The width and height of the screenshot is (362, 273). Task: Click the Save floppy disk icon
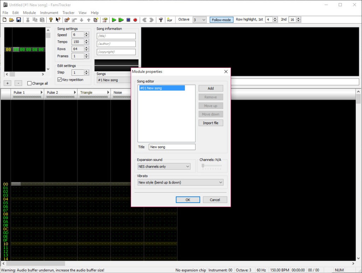click(19, 20)
